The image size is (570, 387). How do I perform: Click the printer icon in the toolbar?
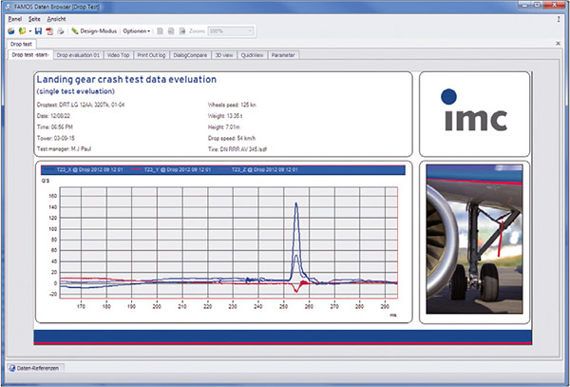click(61, 30)
